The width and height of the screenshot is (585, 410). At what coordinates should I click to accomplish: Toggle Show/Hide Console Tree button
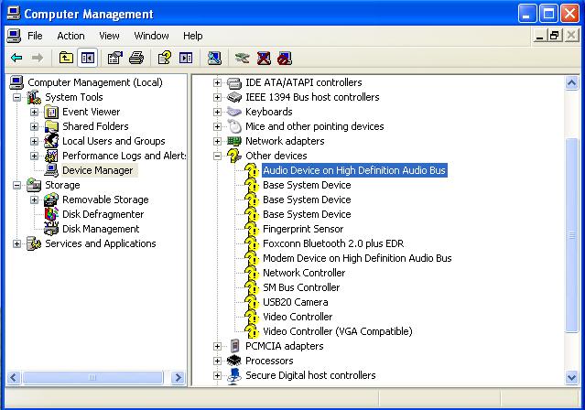point(87,58)
